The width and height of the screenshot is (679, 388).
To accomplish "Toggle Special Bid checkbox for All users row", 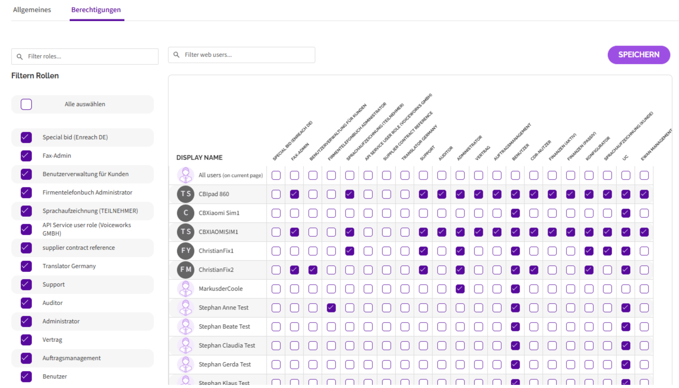I will point(276,175).
